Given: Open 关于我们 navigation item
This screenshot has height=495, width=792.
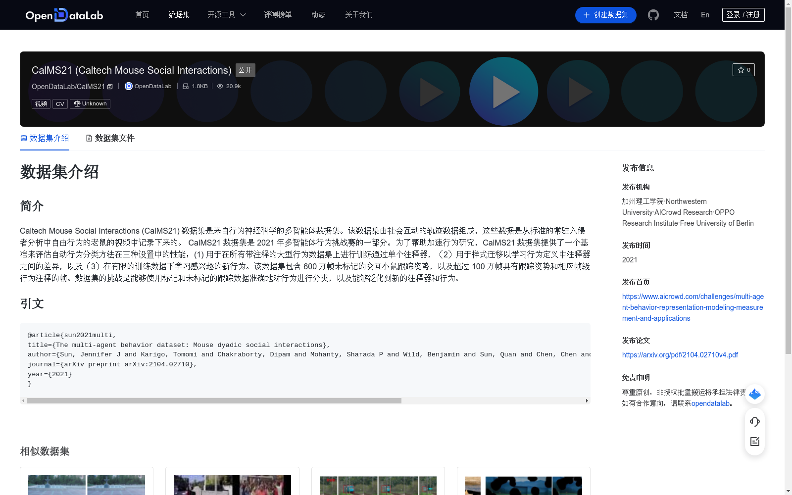Looking at the screenshot, I should [x=359, y=15].
